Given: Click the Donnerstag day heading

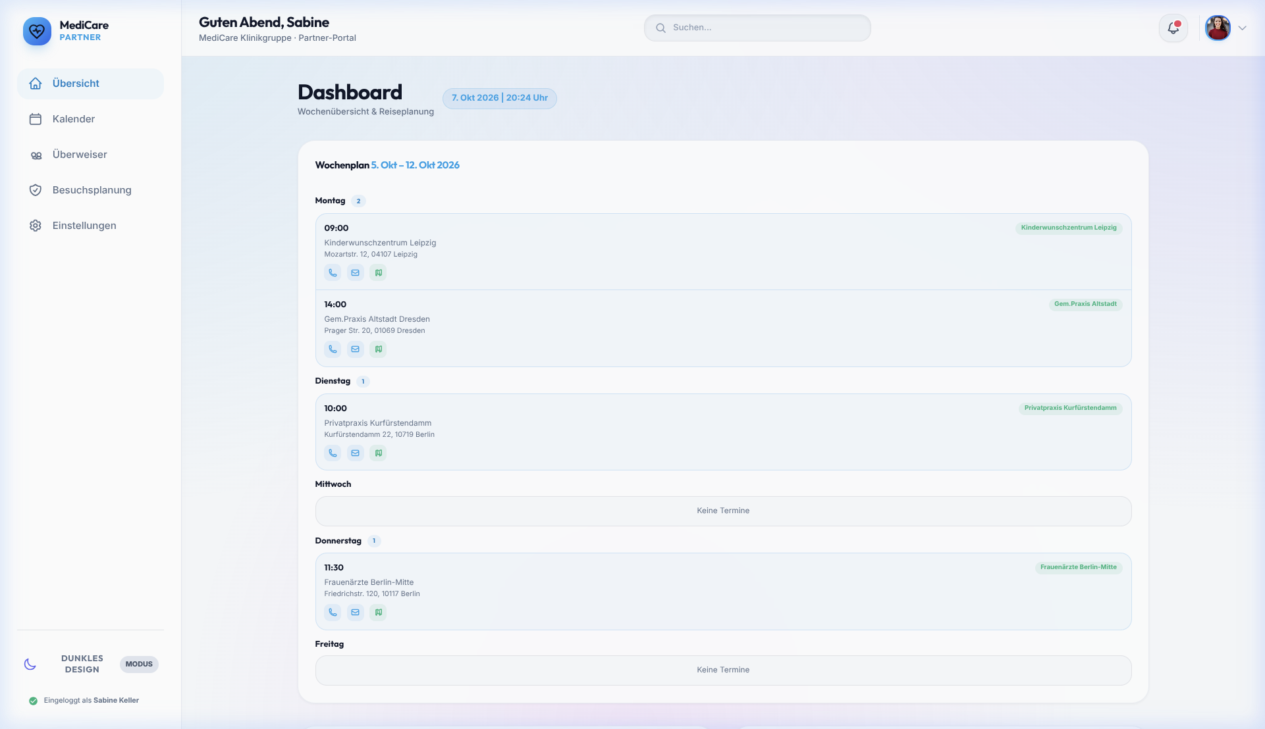Looking at the screenshot, I should 338,541.
